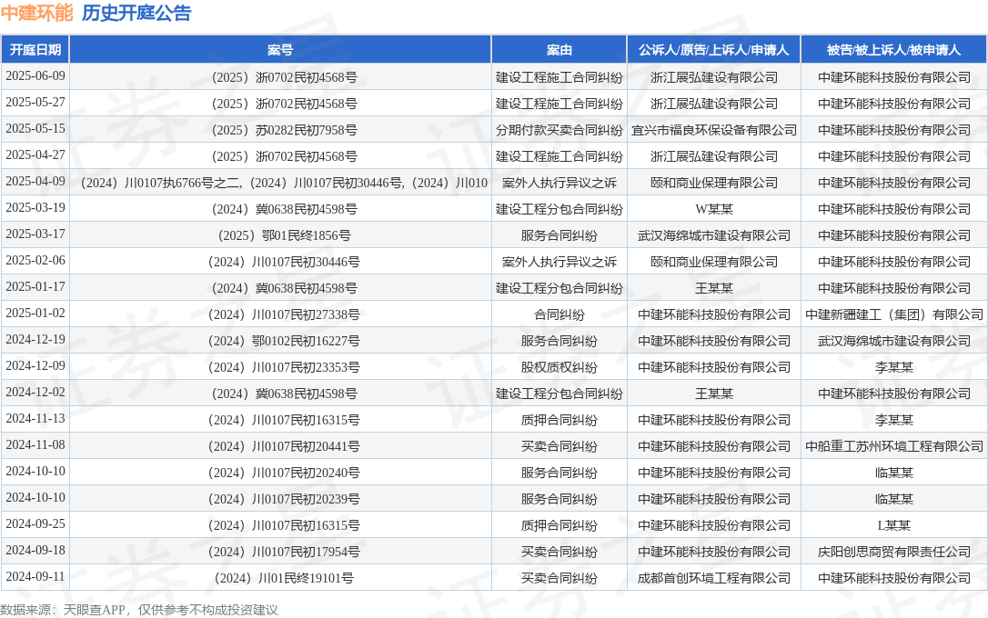Click case number (2024）川0107民初20240号
Image resolution: width=988 pixels, height=618 pixels.
284,473
